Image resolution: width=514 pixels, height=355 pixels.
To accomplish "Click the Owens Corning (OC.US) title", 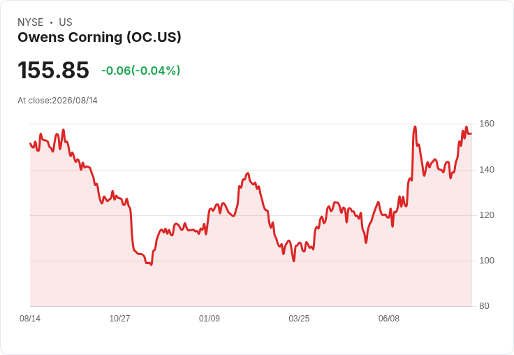I will pyautogui.click(x=99, y=38).
